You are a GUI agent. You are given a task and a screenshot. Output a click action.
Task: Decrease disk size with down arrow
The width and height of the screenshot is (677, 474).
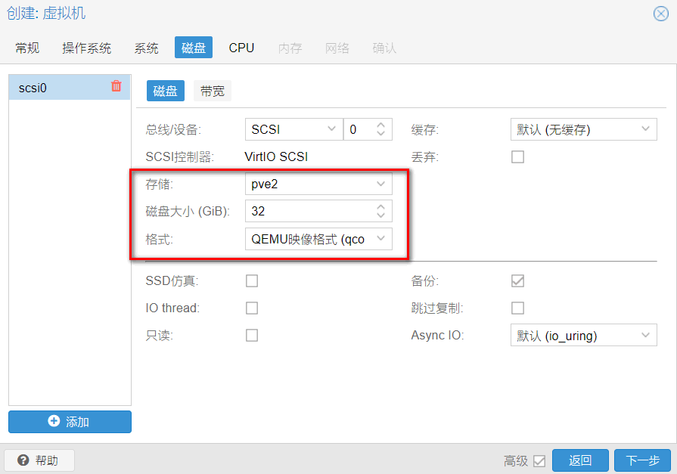380,215
